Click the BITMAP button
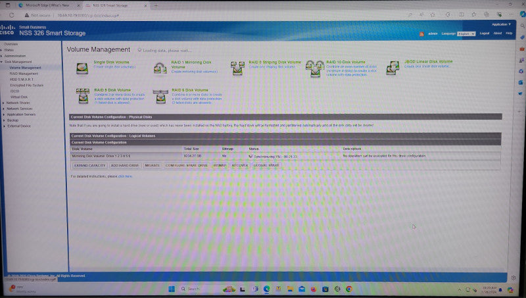The width and height of the screenshot is (526, 298). click(x=220, y=165)
